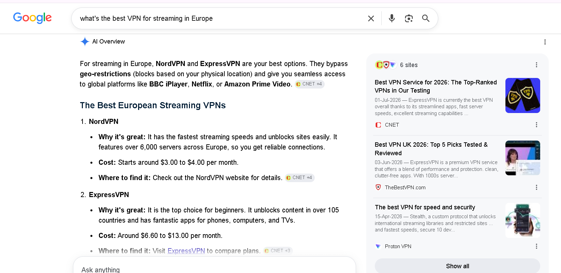The width and height of the screenshot is (561, 273).
Task: Open the three-dot menu on the Proton VPN row
Action: point(536,246)
